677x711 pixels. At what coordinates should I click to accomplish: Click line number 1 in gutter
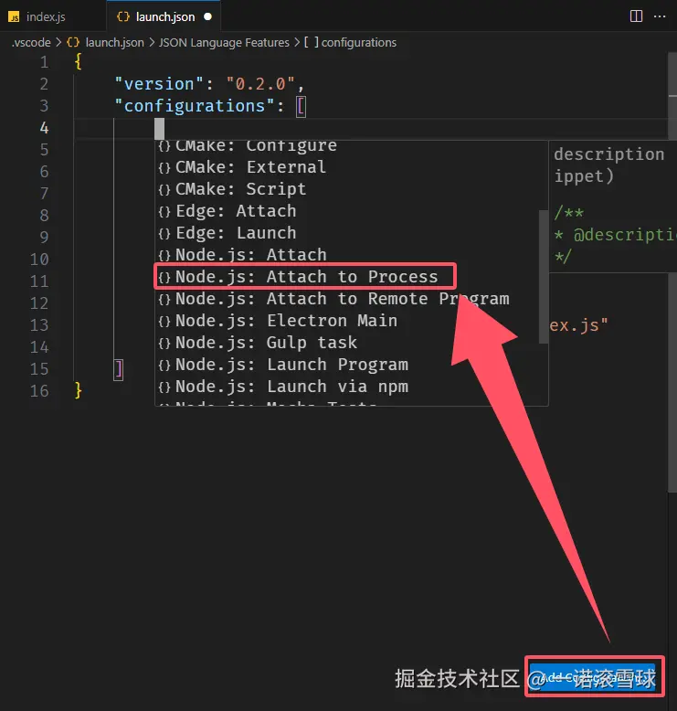(x=44, y=62)
